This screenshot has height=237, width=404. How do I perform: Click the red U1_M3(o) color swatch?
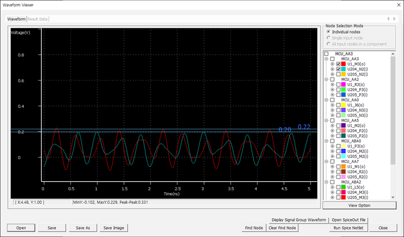[344, 64]
